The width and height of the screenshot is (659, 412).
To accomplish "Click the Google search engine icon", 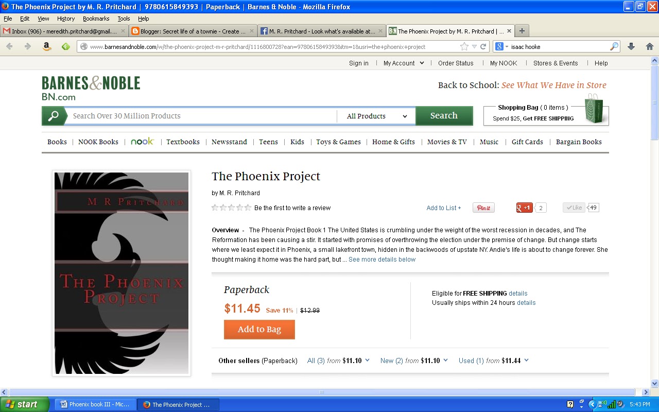I will [499, 46].
